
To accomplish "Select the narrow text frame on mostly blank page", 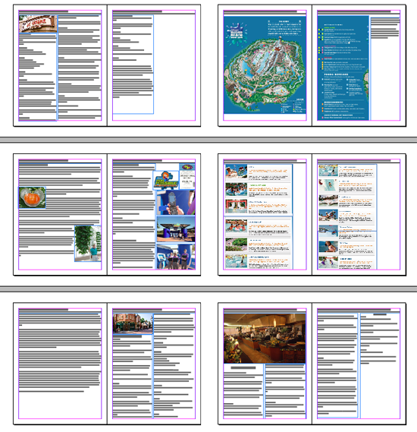I will point(133,65).
